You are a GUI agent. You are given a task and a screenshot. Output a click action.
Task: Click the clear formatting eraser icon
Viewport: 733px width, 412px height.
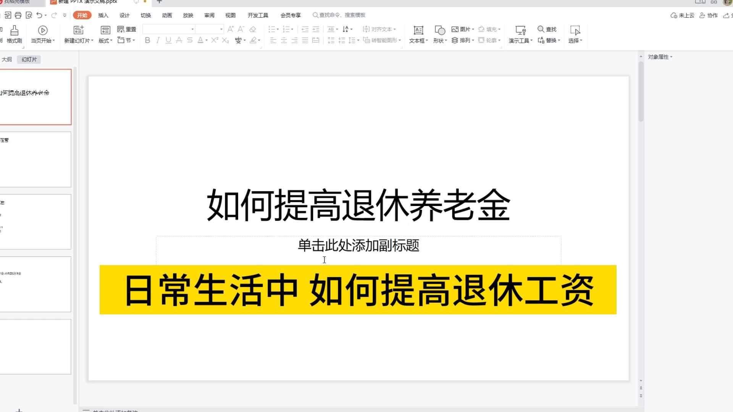click(253, 29)
